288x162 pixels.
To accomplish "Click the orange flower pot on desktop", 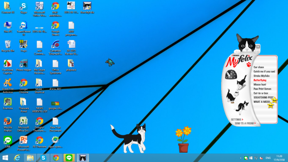I will (x=183, y=139).
